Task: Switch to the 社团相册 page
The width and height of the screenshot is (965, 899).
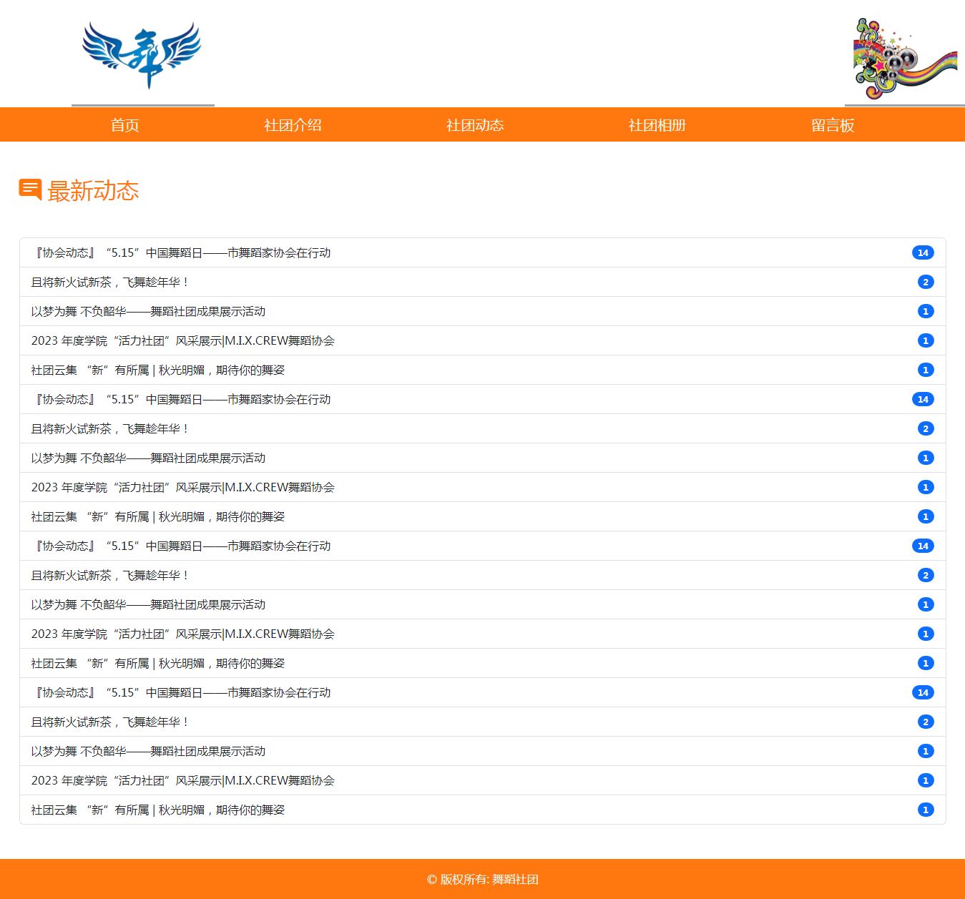Action: pos(657,125)
